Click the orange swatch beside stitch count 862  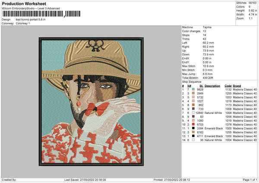click(x=193, y=105)
